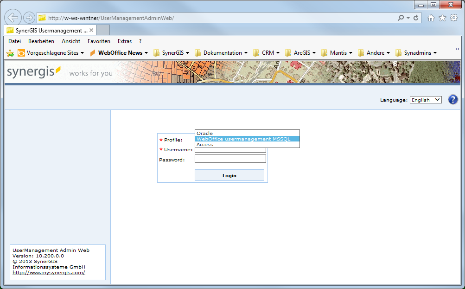Visit the mysynergis.com link

48,272
